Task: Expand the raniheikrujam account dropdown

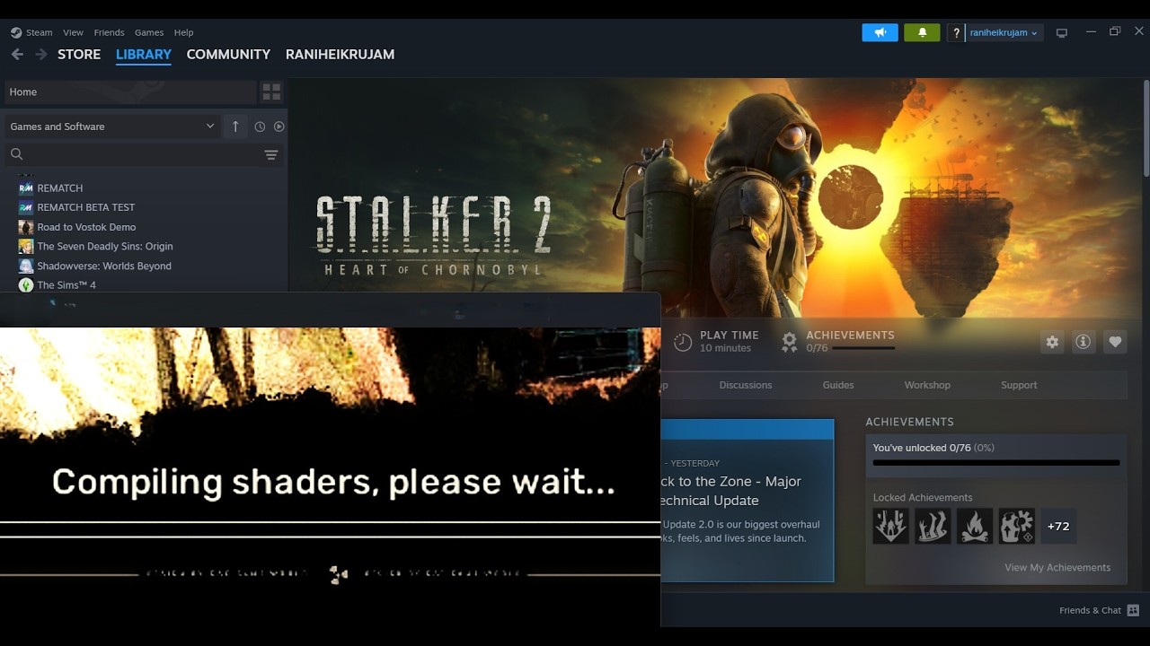Action: 1004,32
